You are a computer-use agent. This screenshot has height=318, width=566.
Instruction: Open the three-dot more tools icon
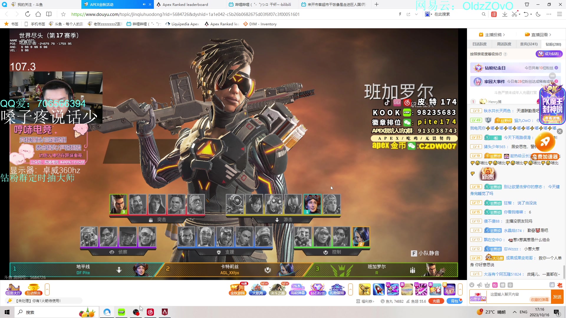[x=549, y=14]
